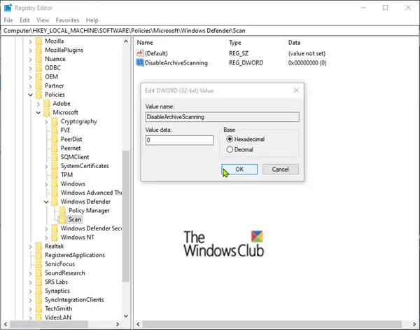
Task: Select the ODBC folder icon
Action: (38, 68)
